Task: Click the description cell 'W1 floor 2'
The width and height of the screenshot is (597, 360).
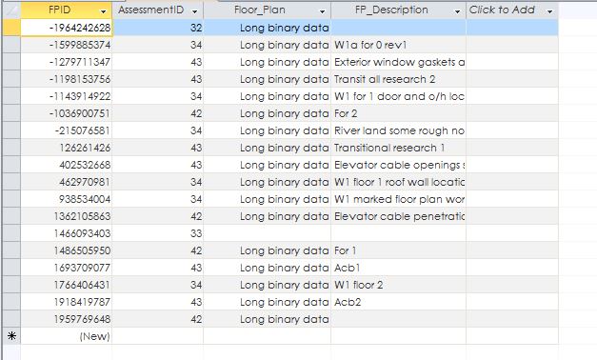Action: (398, 285)
